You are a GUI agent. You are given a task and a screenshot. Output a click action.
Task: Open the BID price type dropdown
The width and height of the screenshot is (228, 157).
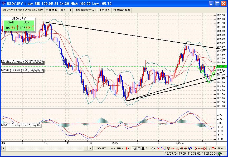120,148
